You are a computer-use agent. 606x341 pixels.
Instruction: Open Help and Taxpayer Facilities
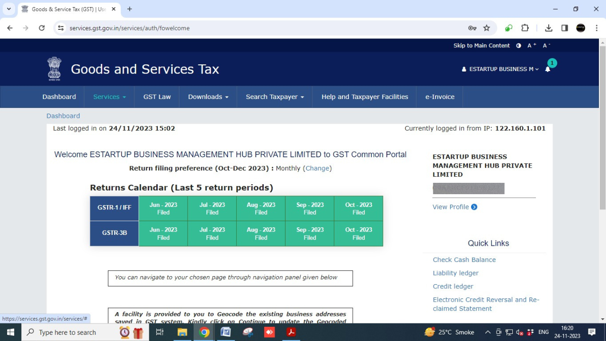tap(365, 97)
